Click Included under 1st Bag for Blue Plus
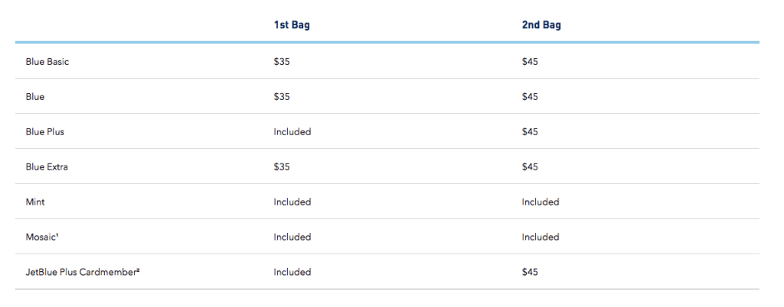This screenshot has width=784, height=307. click(292, 132)
